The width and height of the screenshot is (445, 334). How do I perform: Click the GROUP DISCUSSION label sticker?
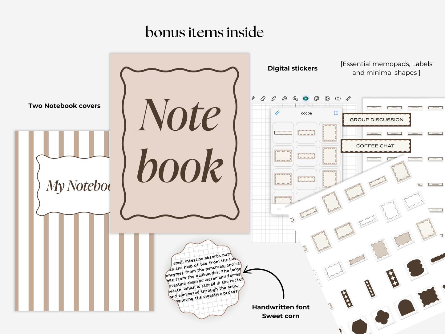[376, 120]
